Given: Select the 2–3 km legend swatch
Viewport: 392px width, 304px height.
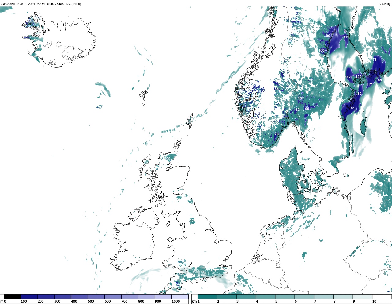Looking at the screenshot, I should (x=227, y=297).
